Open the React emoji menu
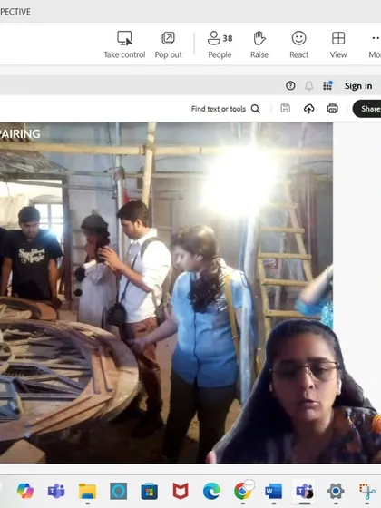Viewport: 381px width, 508px height. point(298,44)
